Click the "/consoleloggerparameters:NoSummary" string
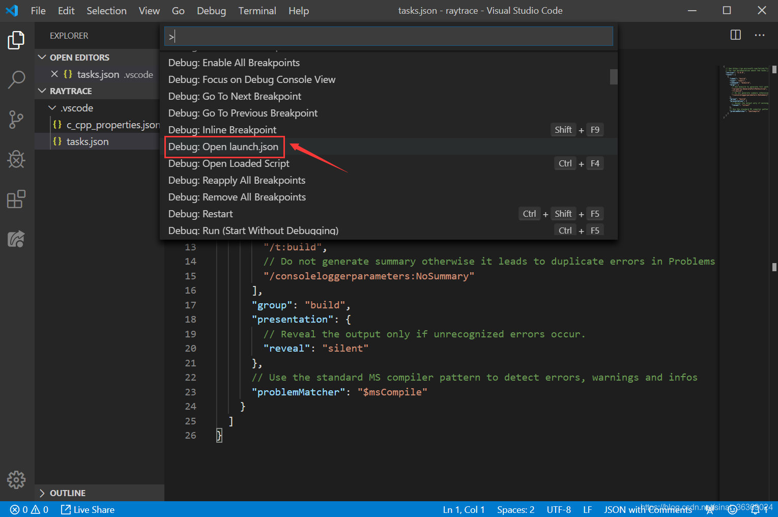 tap(369, 276)
